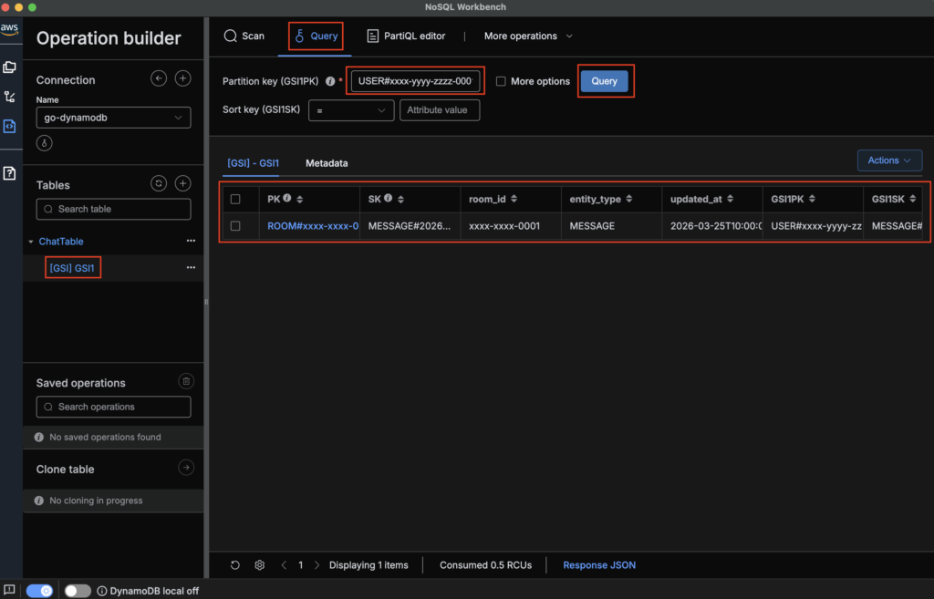This screenshot has width=934, height=599.
Task: Open the Data modeler icon in sidebar
Action: pos(10,67)
